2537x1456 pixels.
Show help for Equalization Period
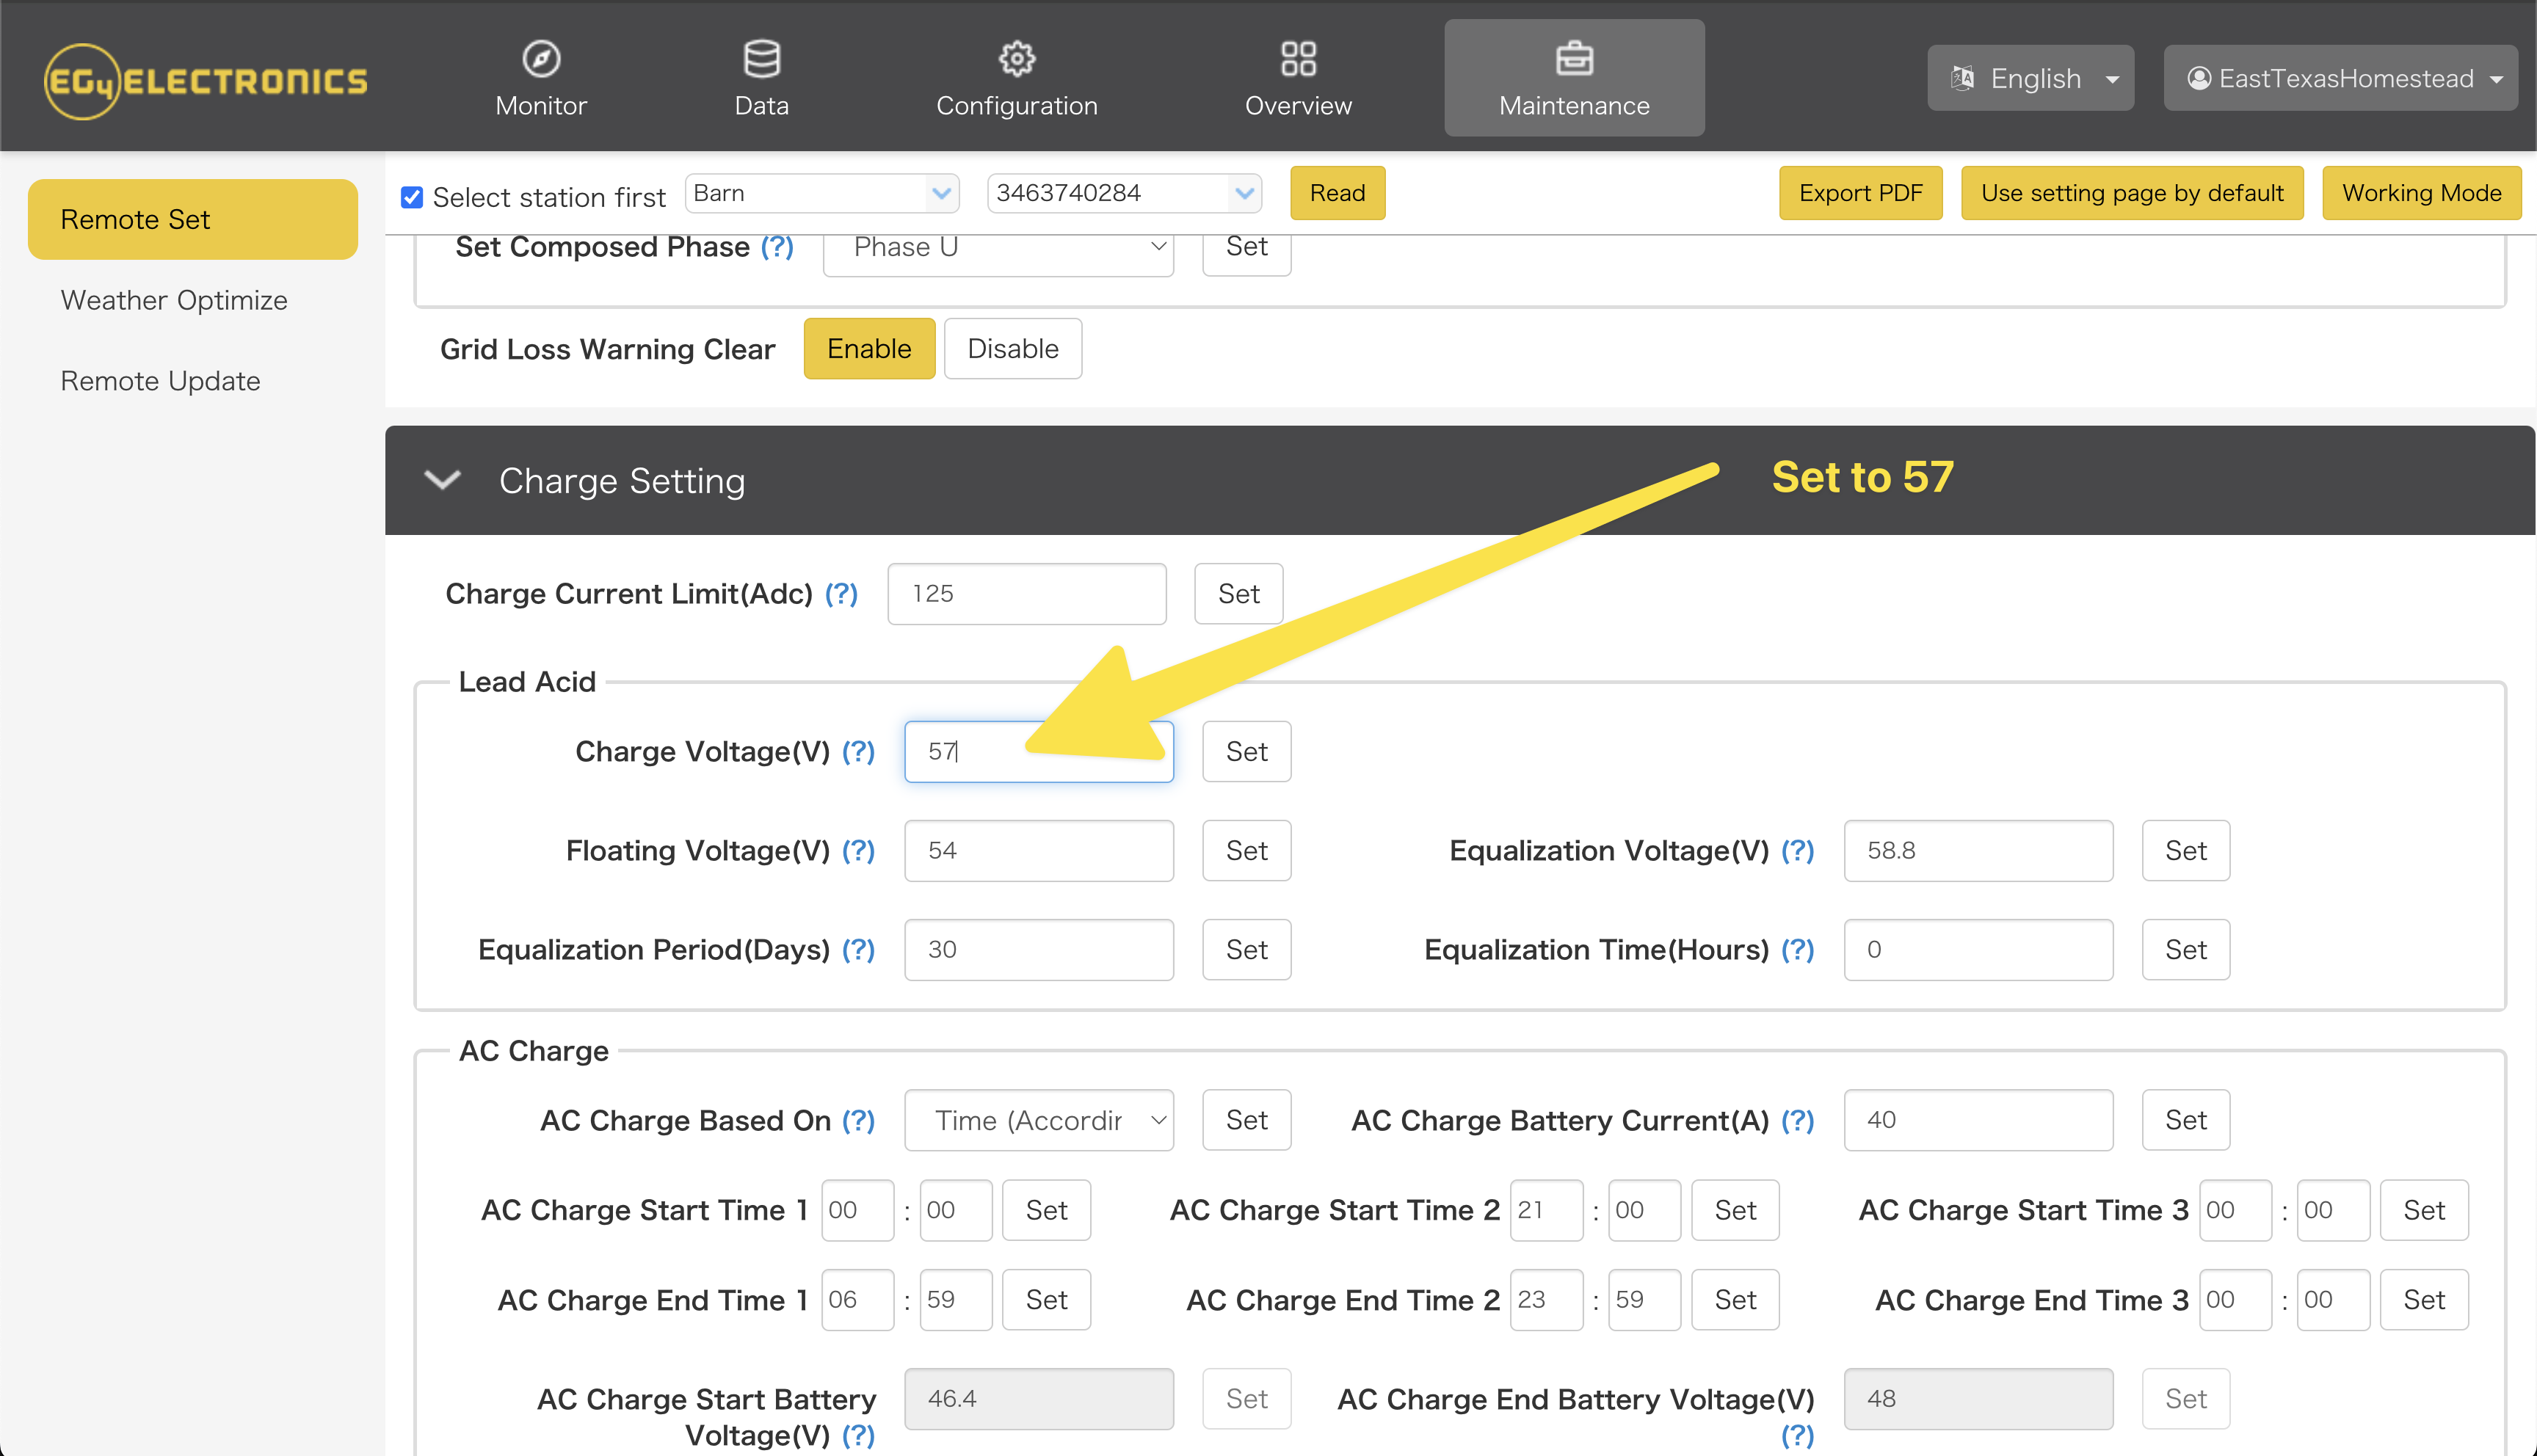(858, 949)
